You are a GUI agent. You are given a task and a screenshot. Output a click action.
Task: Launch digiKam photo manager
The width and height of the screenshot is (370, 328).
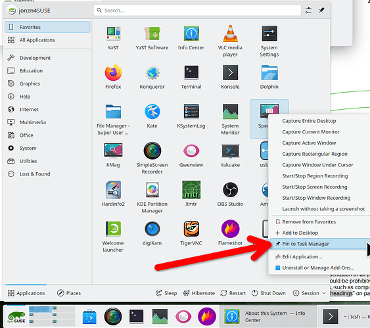click(152, 233)
